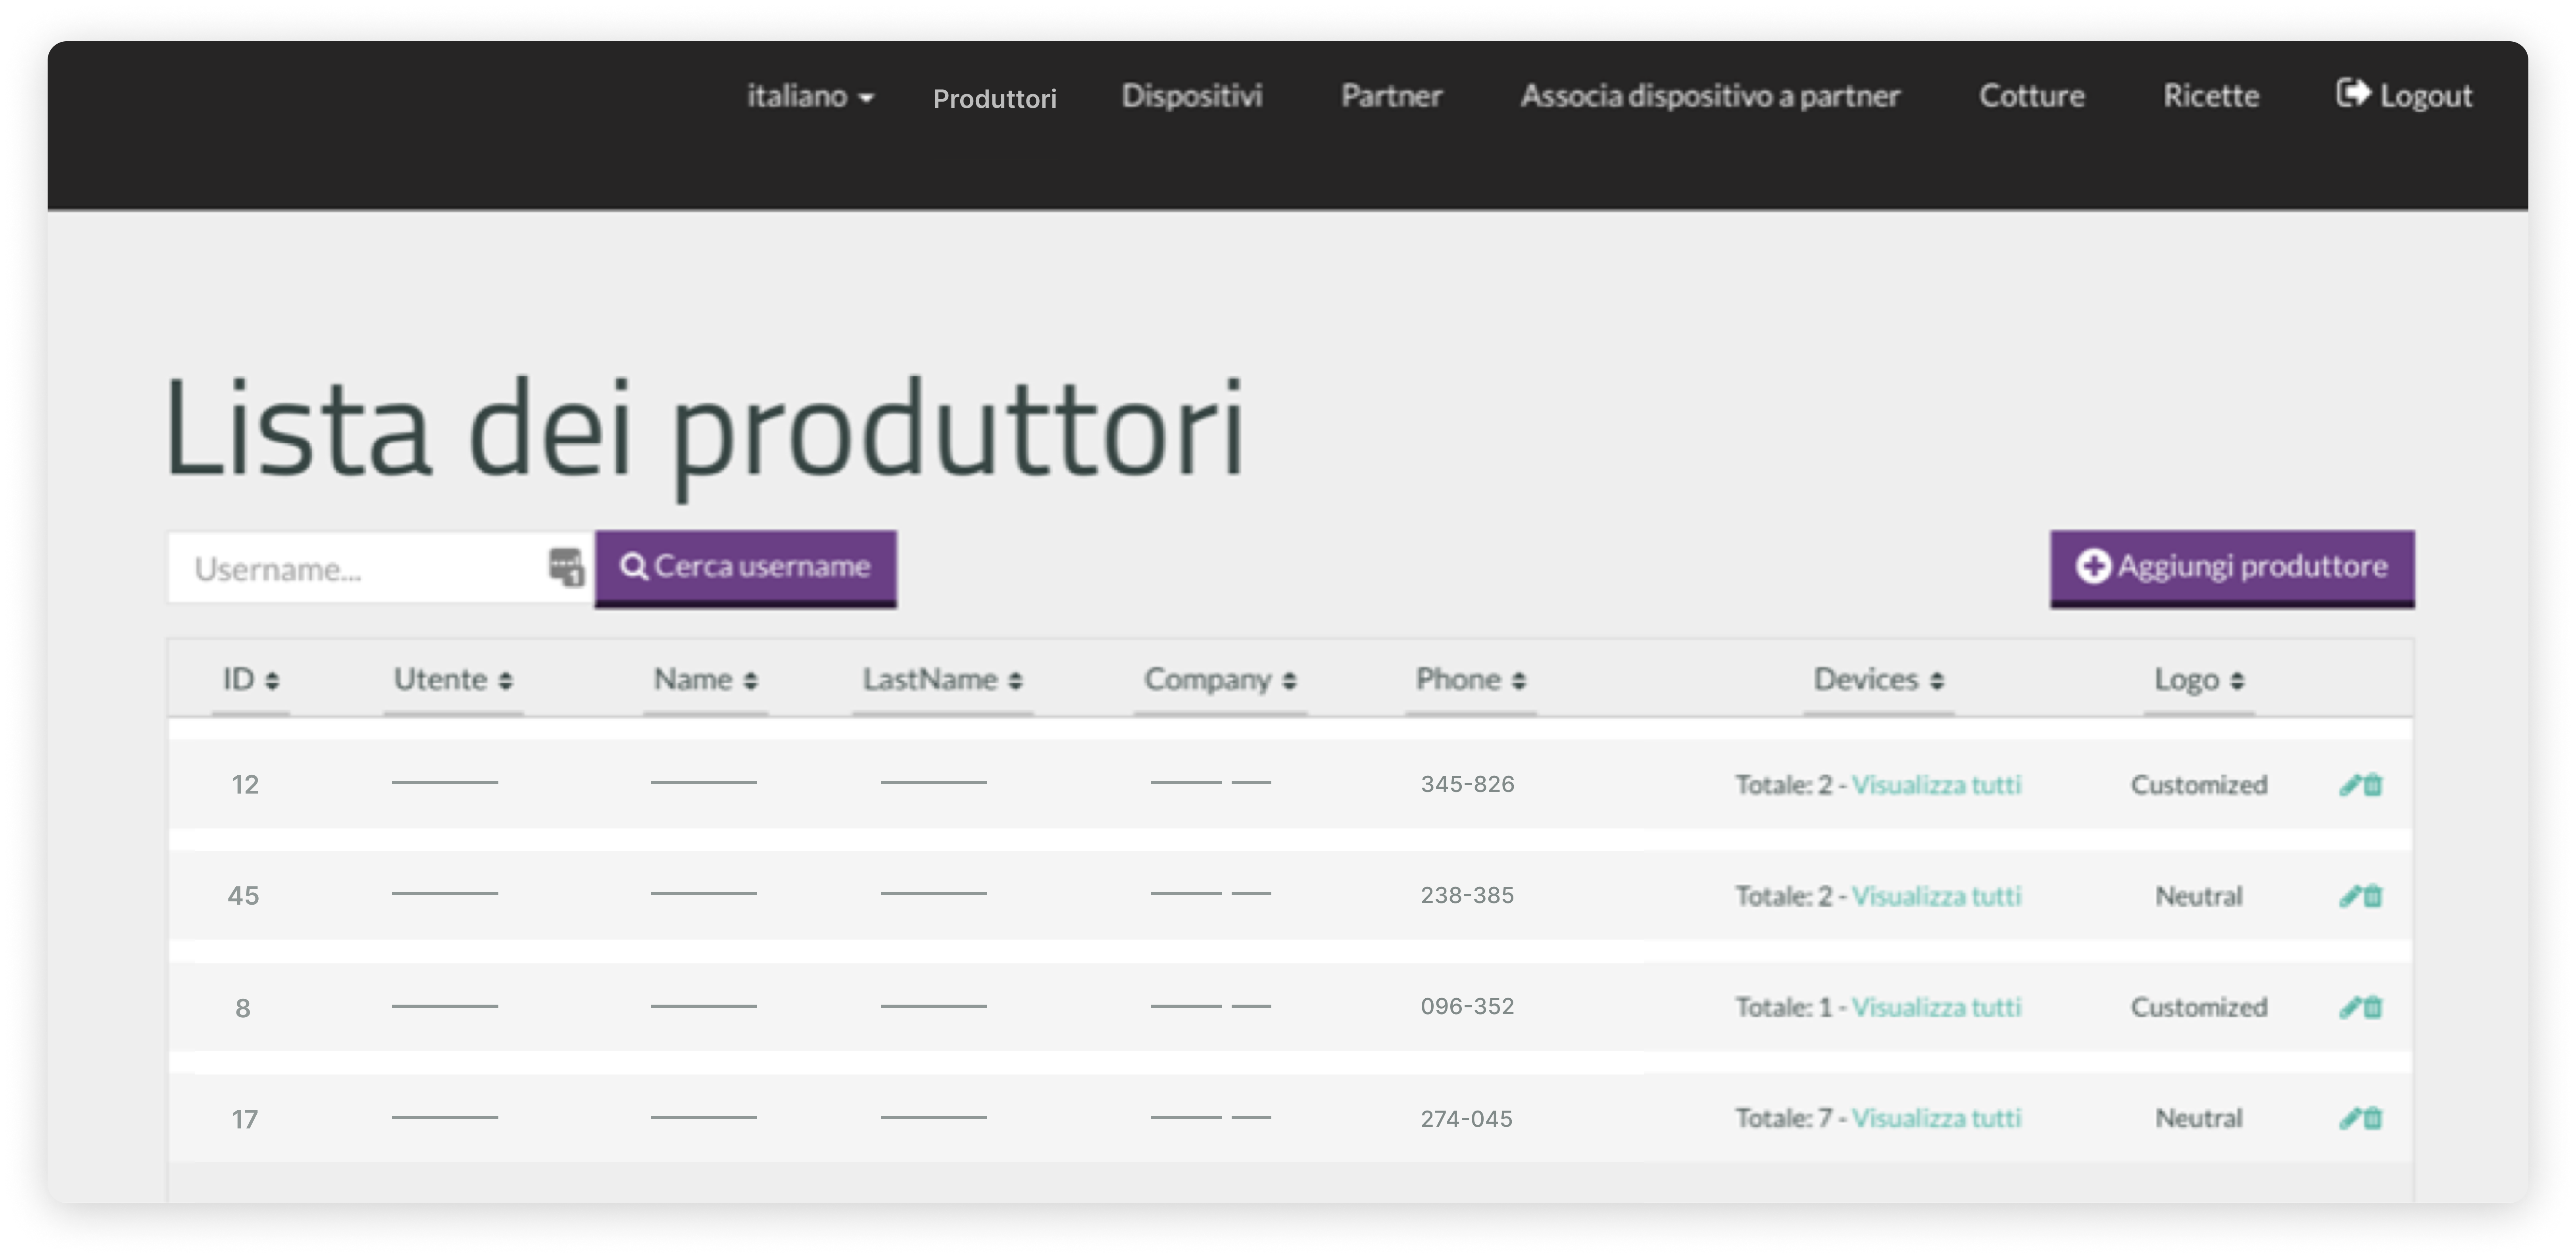Delete producer with ID 17
Viewport: 2576px width, 1257px height.
tap(2373, 1118)
